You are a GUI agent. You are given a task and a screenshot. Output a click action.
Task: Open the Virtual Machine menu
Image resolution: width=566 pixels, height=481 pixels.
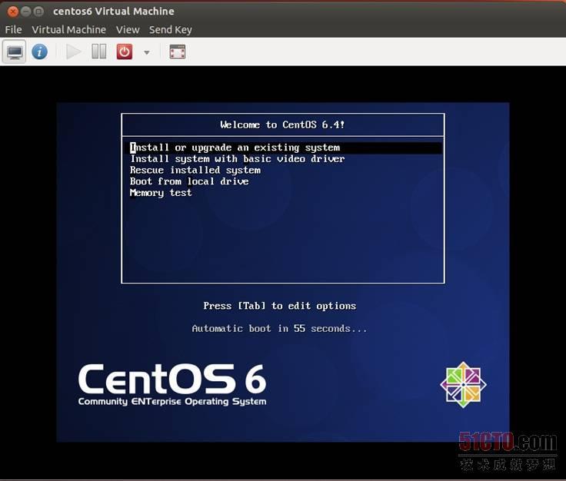pos(68,29)
